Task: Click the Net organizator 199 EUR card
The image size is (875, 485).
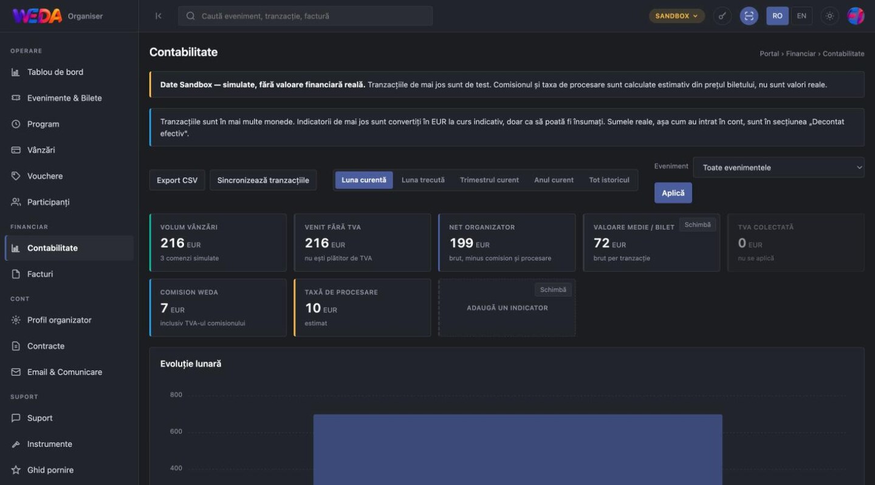Action: (507, 243)
